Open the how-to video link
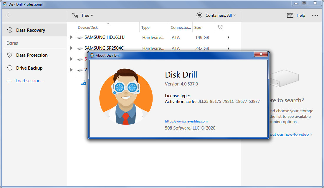The image size is (324, 188). click(x=289, y=135)
